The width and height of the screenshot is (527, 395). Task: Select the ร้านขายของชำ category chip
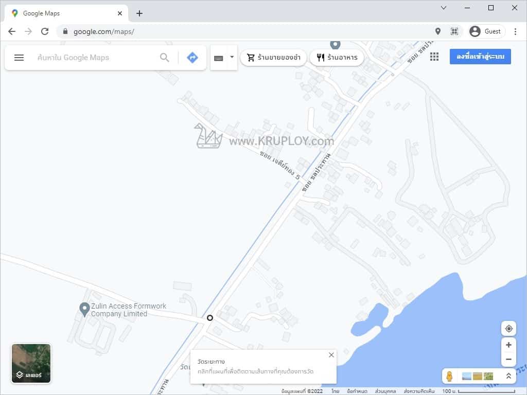[x=274, y=58]
